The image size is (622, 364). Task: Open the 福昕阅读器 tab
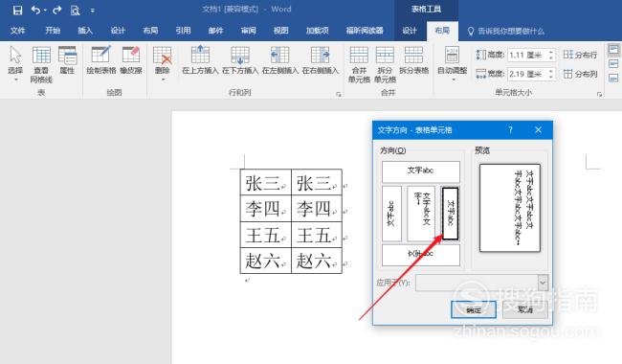pyautogui.click(x=365, y=31)
